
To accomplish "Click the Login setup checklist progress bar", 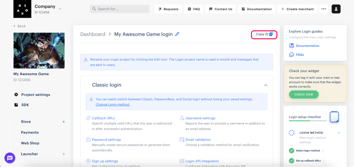I will point(308,121).
